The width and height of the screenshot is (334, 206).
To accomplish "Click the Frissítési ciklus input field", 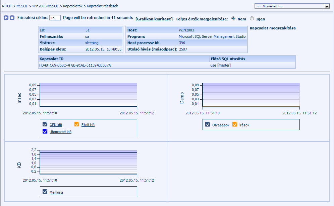I will (x=55, y=18).
